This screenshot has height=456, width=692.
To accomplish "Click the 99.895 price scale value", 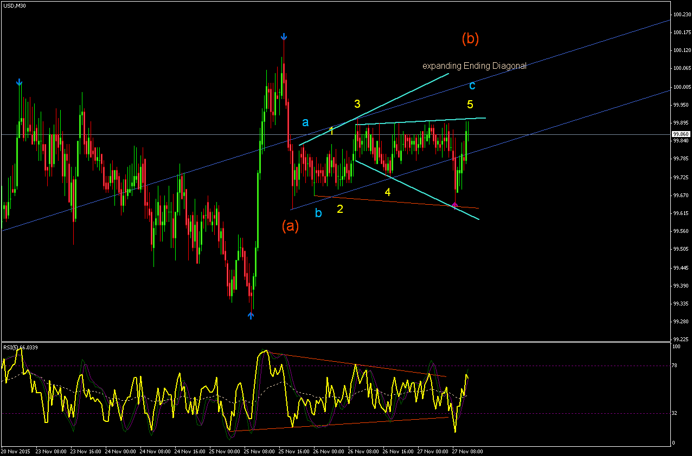I will coord(681,122).
